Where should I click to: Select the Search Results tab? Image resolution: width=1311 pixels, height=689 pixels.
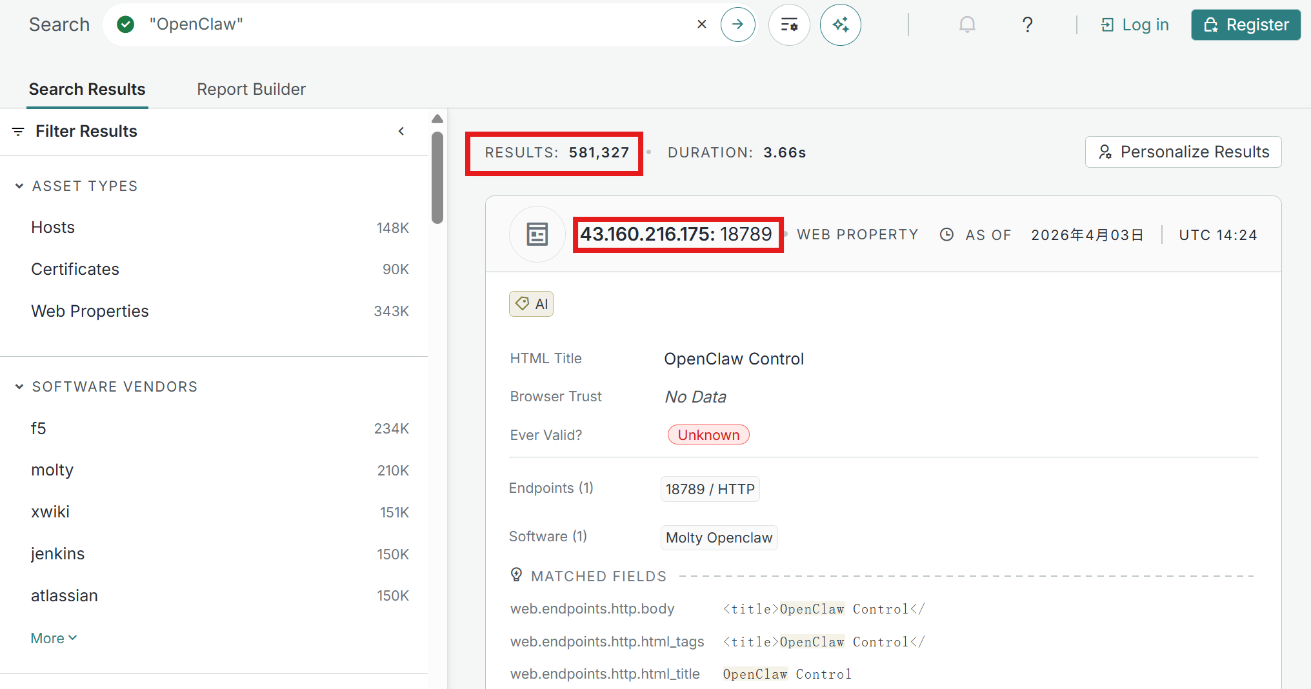(87, 89)
